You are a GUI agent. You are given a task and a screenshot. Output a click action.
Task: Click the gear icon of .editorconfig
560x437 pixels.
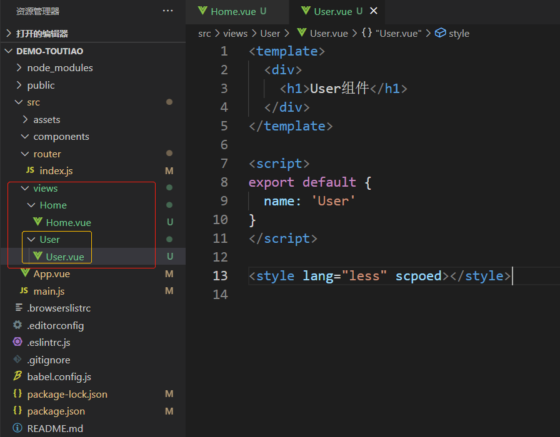click(17, 325)
